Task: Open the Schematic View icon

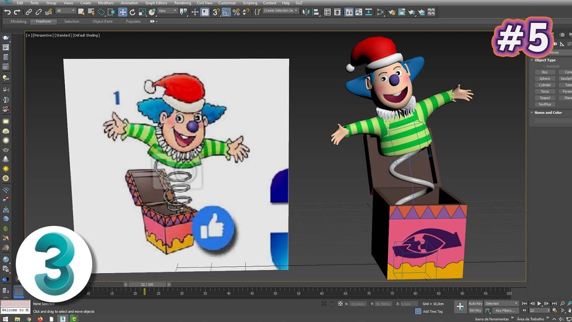Action: 369,12
